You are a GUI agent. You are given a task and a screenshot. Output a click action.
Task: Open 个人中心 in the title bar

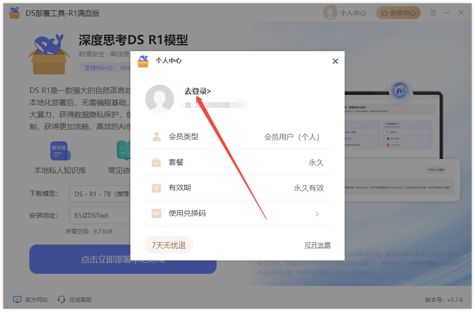coord(353,13)
